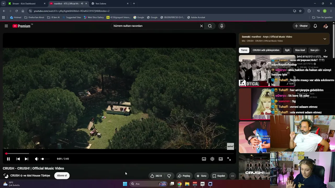Pause the CRUSH music video
This screenshot has height=188, width=335.
point(8,159)
